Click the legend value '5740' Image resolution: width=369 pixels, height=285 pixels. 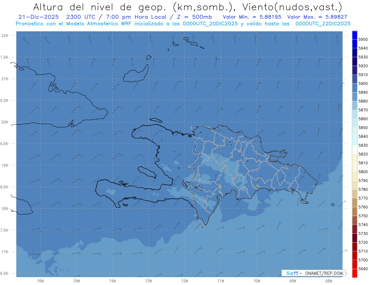[x=363, y=225]
